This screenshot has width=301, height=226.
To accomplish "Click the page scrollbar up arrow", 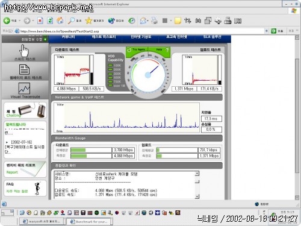I will click(297, 37).
